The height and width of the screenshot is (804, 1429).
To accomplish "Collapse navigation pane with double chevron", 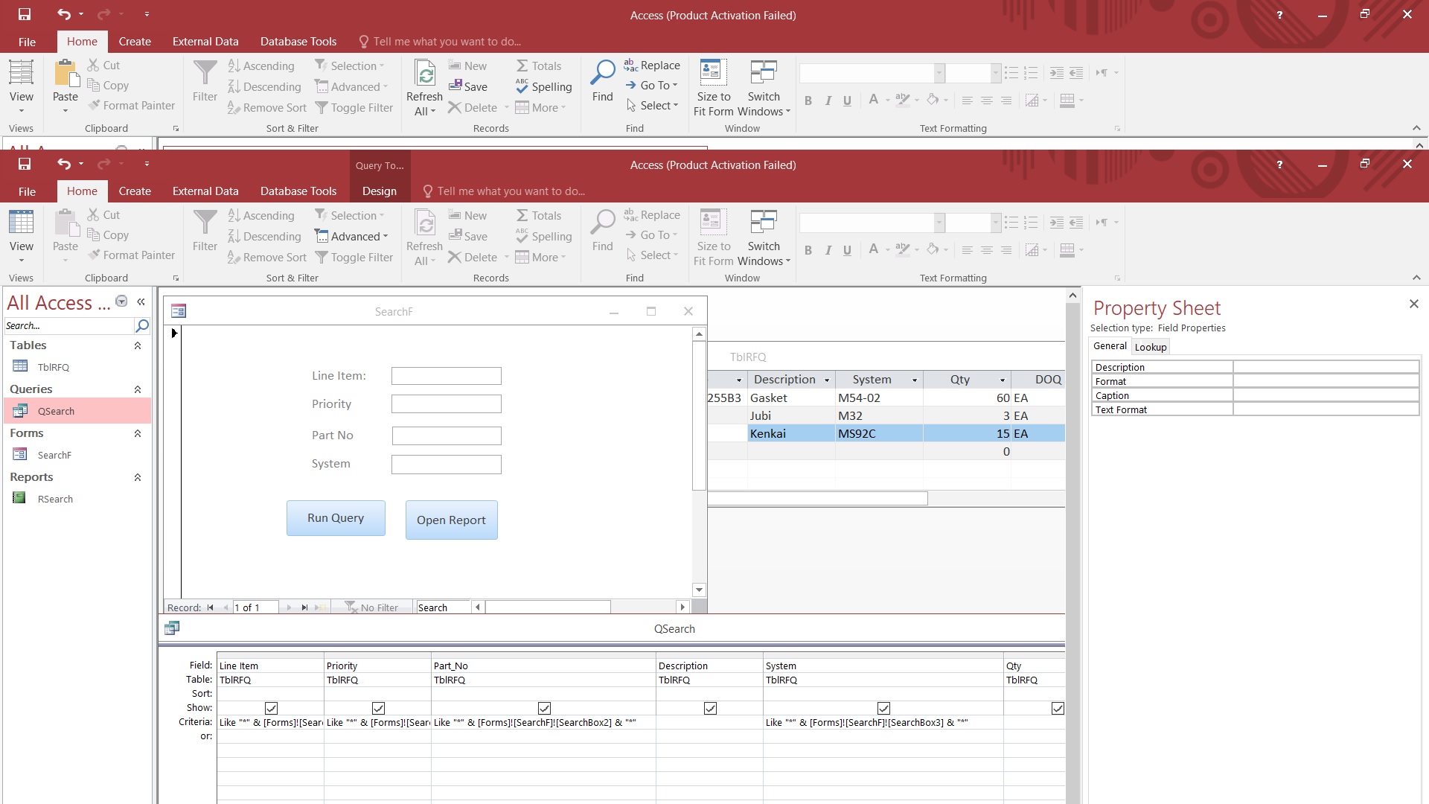I will point(141,301).
